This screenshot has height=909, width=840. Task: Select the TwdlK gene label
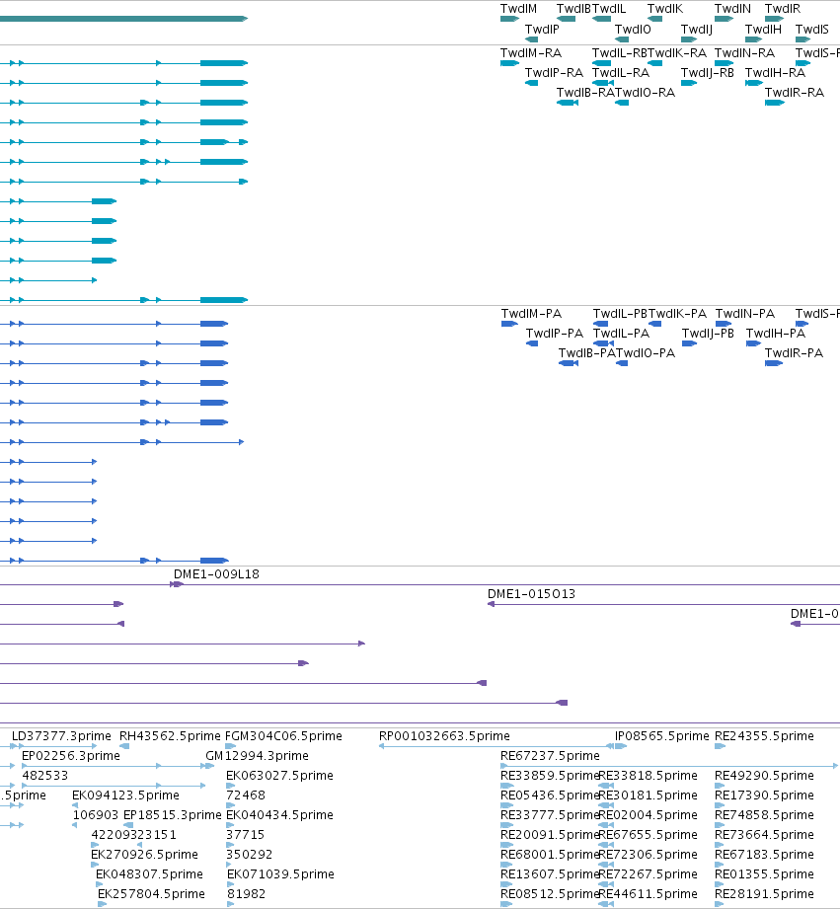tap(665, 9)
